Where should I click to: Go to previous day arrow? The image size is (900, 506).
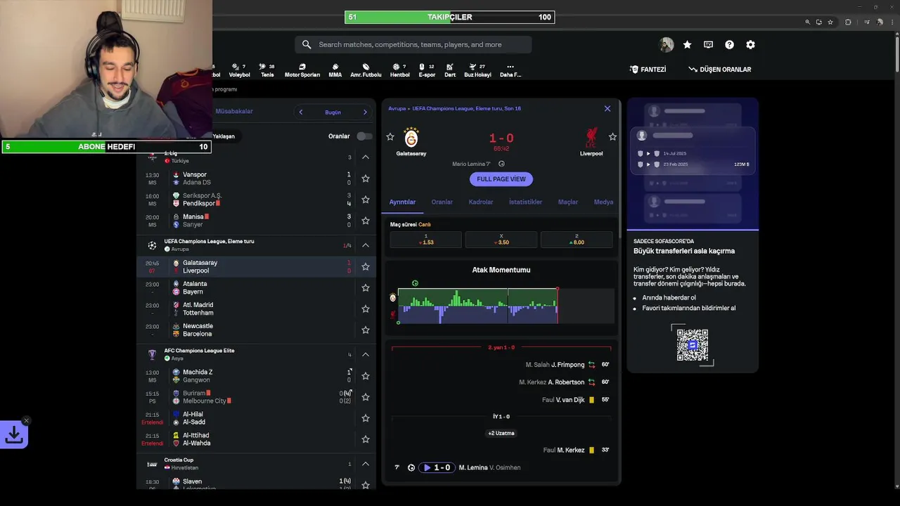pyautogui.click(x=301, y=112)
